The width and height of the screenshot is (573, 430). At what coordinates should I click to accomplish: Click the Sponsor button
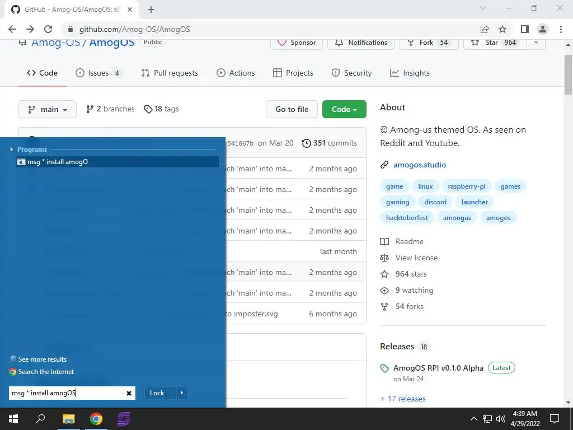coord(297,43)
